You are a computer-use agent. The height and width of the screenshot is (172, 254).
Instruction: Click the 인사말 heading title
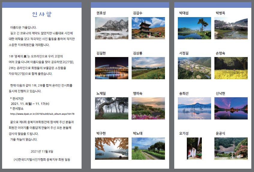point(42,15)
